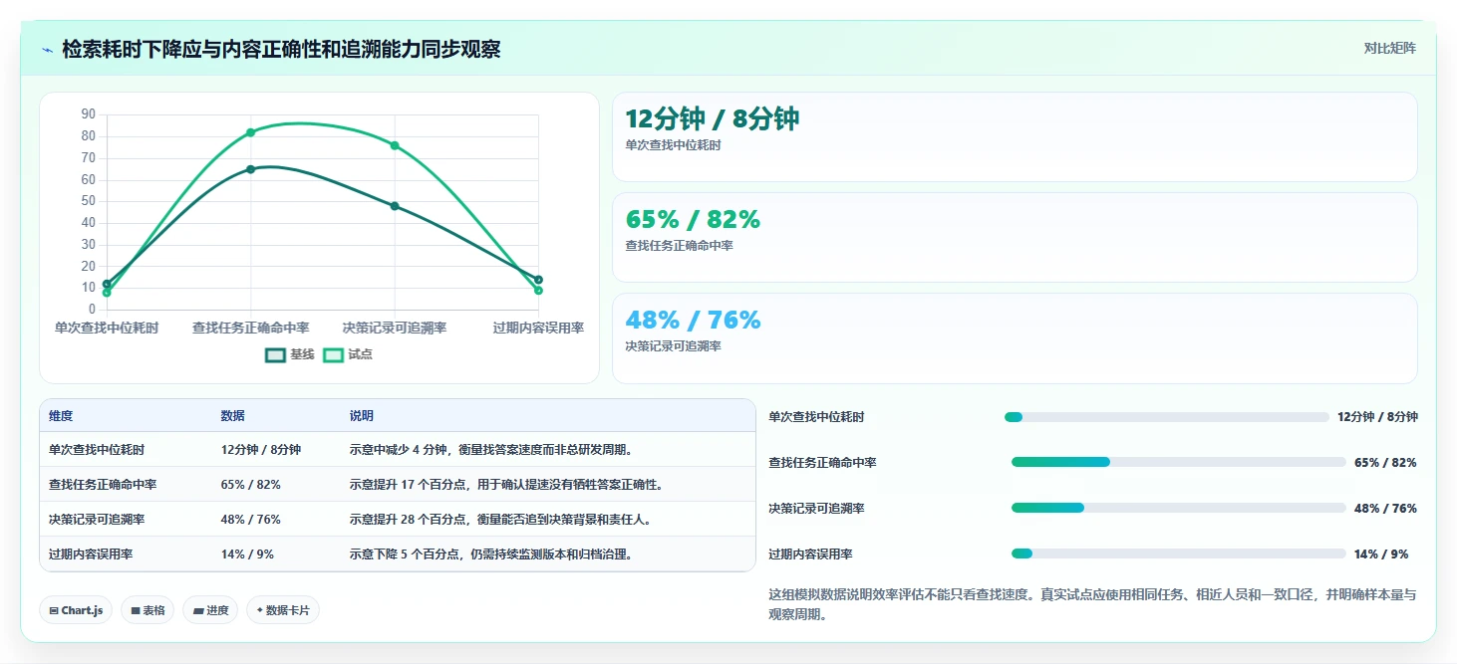Click the chart x-axis label 单次查找中位耗时
This screenshot has width=1457, height=664.
tap(107, 328)
